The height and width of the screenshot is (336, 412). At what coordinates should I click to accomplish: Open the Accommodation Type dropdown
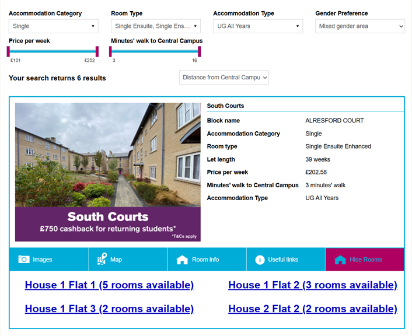[258, 26]
